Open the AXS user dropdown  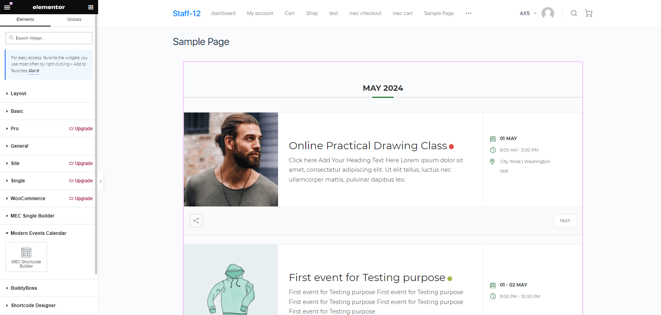coord(528,13)
